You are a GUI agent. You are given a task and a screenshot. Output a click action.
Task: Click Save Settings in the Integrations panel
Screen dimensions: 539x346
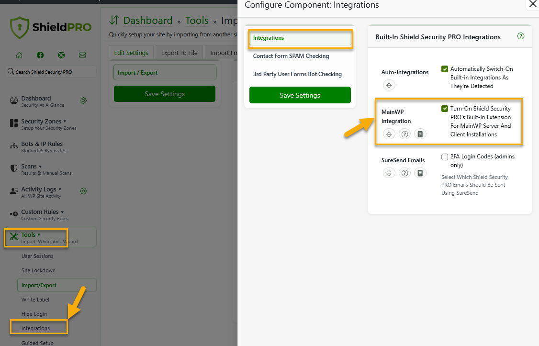(x=300, y=95)
